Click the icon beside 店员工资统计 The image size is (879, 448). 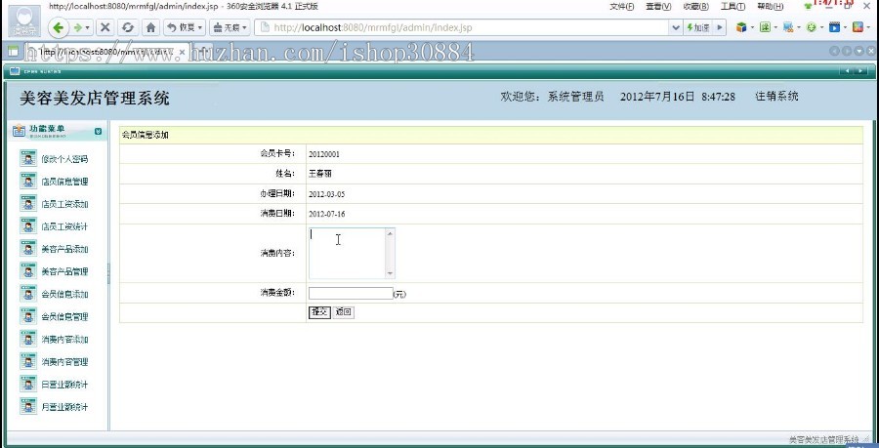(x=28, y=226)
